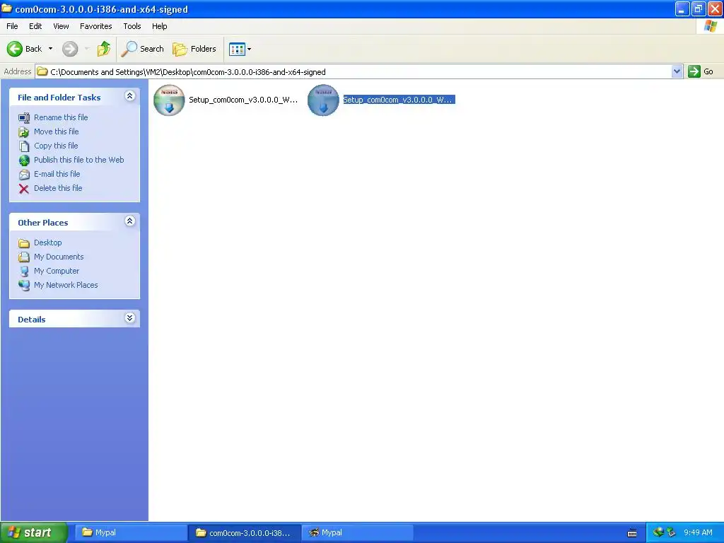The image size is (724, 543).
Task: Select the unselected Setup_com0com installer icon
Action: tap(169, 100)
